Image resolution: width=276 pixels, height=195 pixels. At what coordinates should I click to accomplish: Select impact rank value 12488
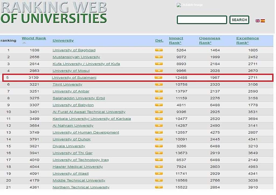181,78
